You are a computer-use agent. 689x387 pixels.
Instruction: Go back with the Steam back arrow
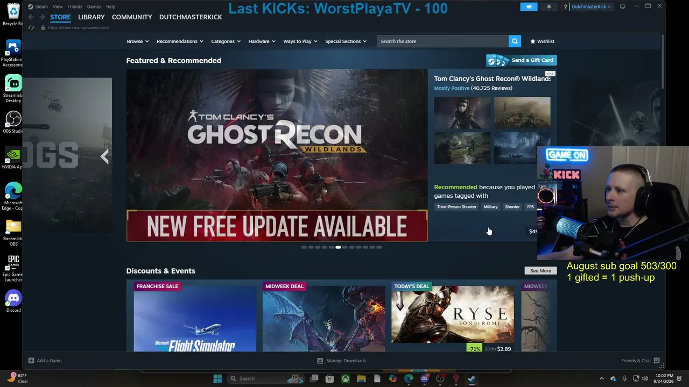click(x=31, y=17)
